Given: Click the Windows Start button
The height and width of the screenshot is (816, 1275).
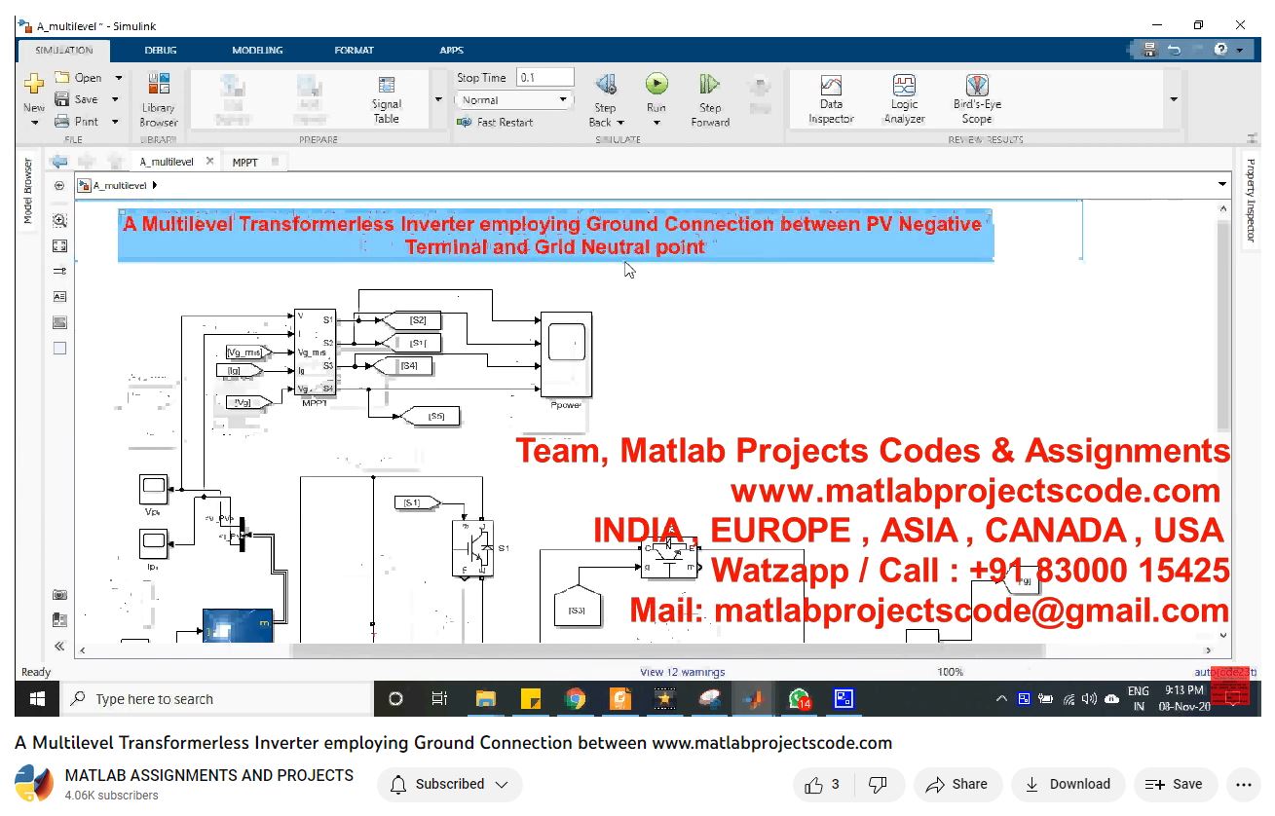Looking at the screenshot, I should pos(37,699).
